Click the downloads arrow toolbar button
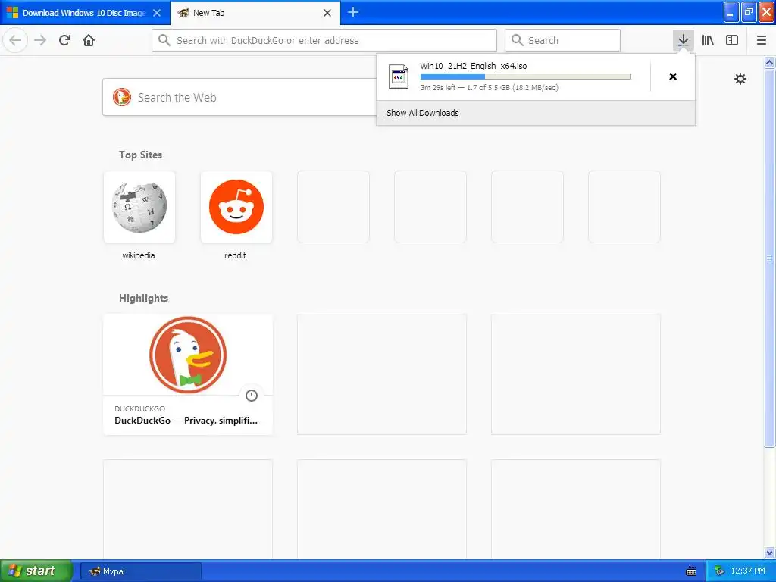This screenshot has height=582, width=776. pyautogui.click(x=683, y=40)
